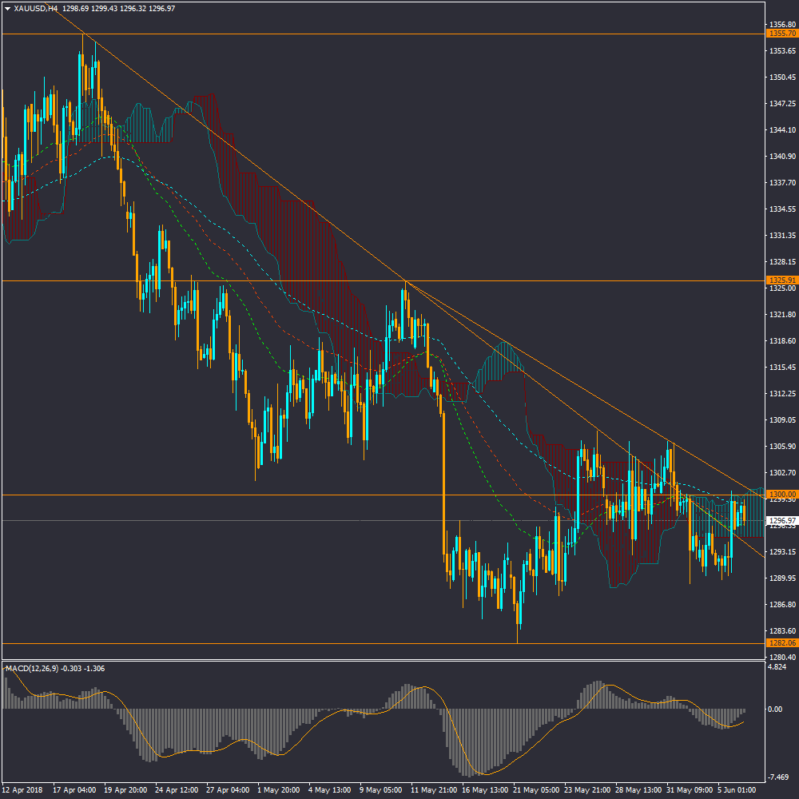Click the 1 May 20:00 time label
The height and width of the screenshot is (799, 799).
click(280, 789)
